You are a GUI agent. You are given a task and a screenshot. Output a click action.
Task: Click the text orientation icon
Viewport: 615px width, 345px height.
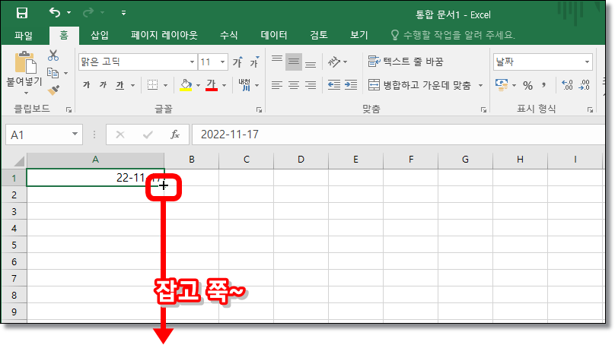[334, 62]
